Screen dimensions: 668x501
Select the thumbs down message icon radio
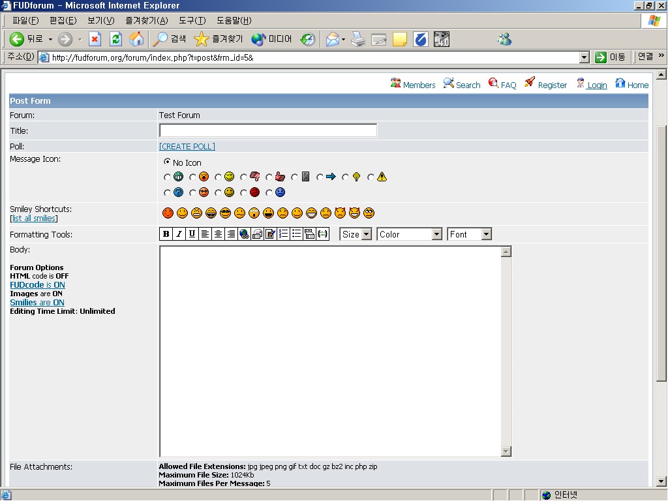coord(243,177)
